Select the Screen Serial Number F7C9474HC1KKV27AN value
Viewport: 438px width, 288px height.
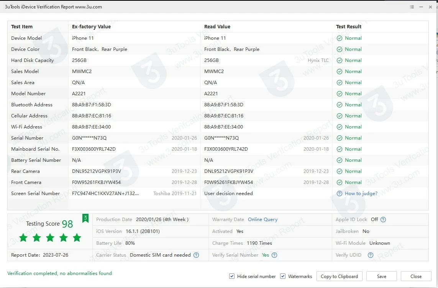(x=105, y=194)
